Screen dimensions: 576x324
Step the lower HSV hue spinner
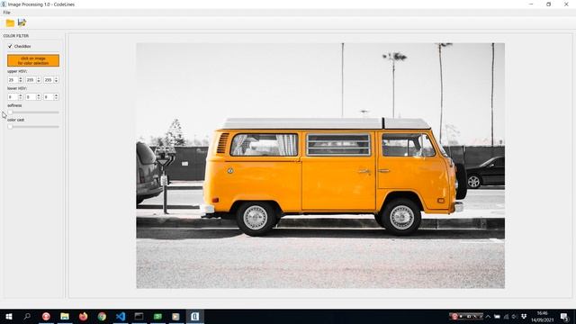click(x=21, y=96)
